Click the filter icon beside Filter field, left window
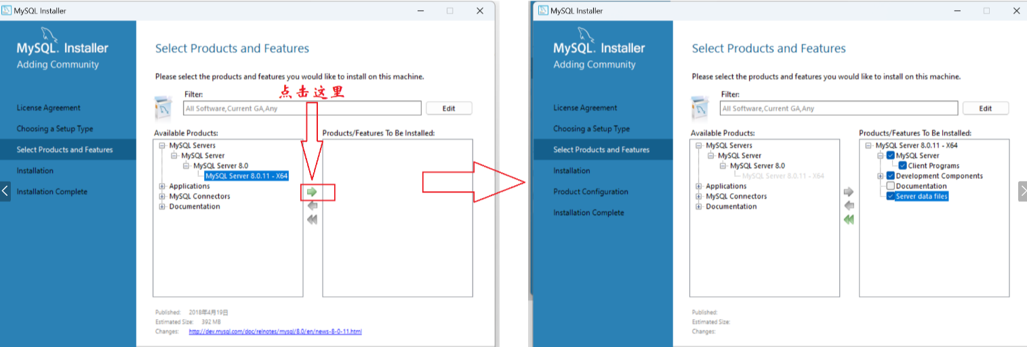Image resolution: width=1027 pixels, height=347 pixels. coord(165,108)
